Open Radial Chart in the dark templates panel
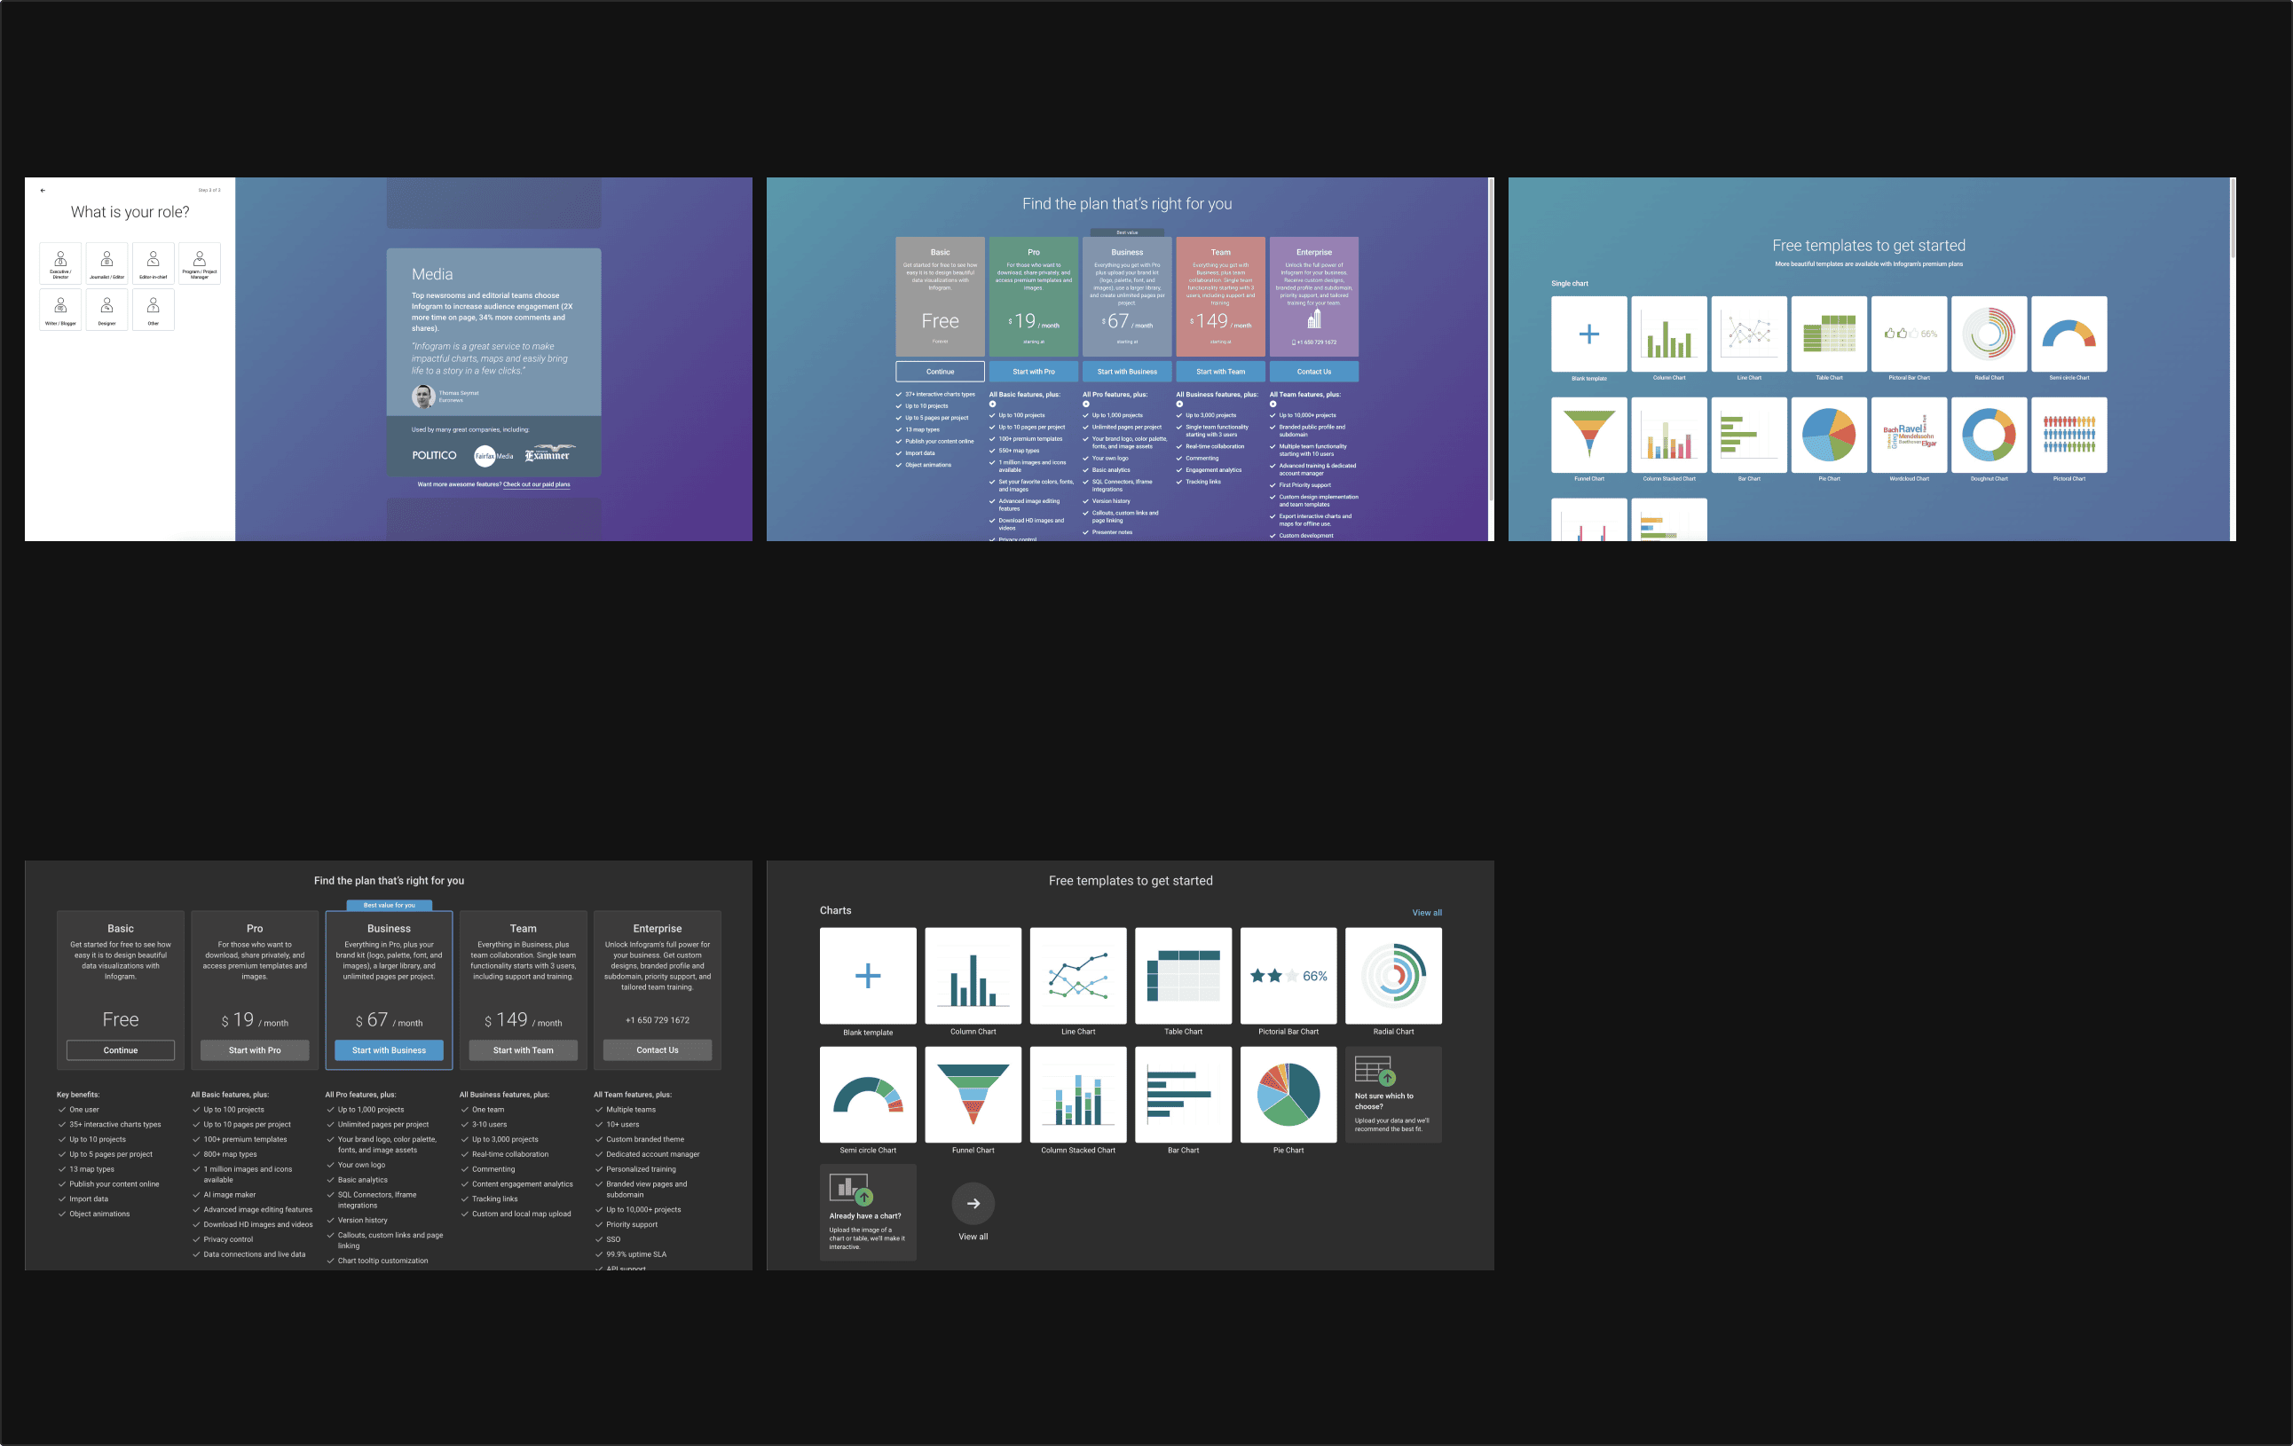 pos(1393,976)
